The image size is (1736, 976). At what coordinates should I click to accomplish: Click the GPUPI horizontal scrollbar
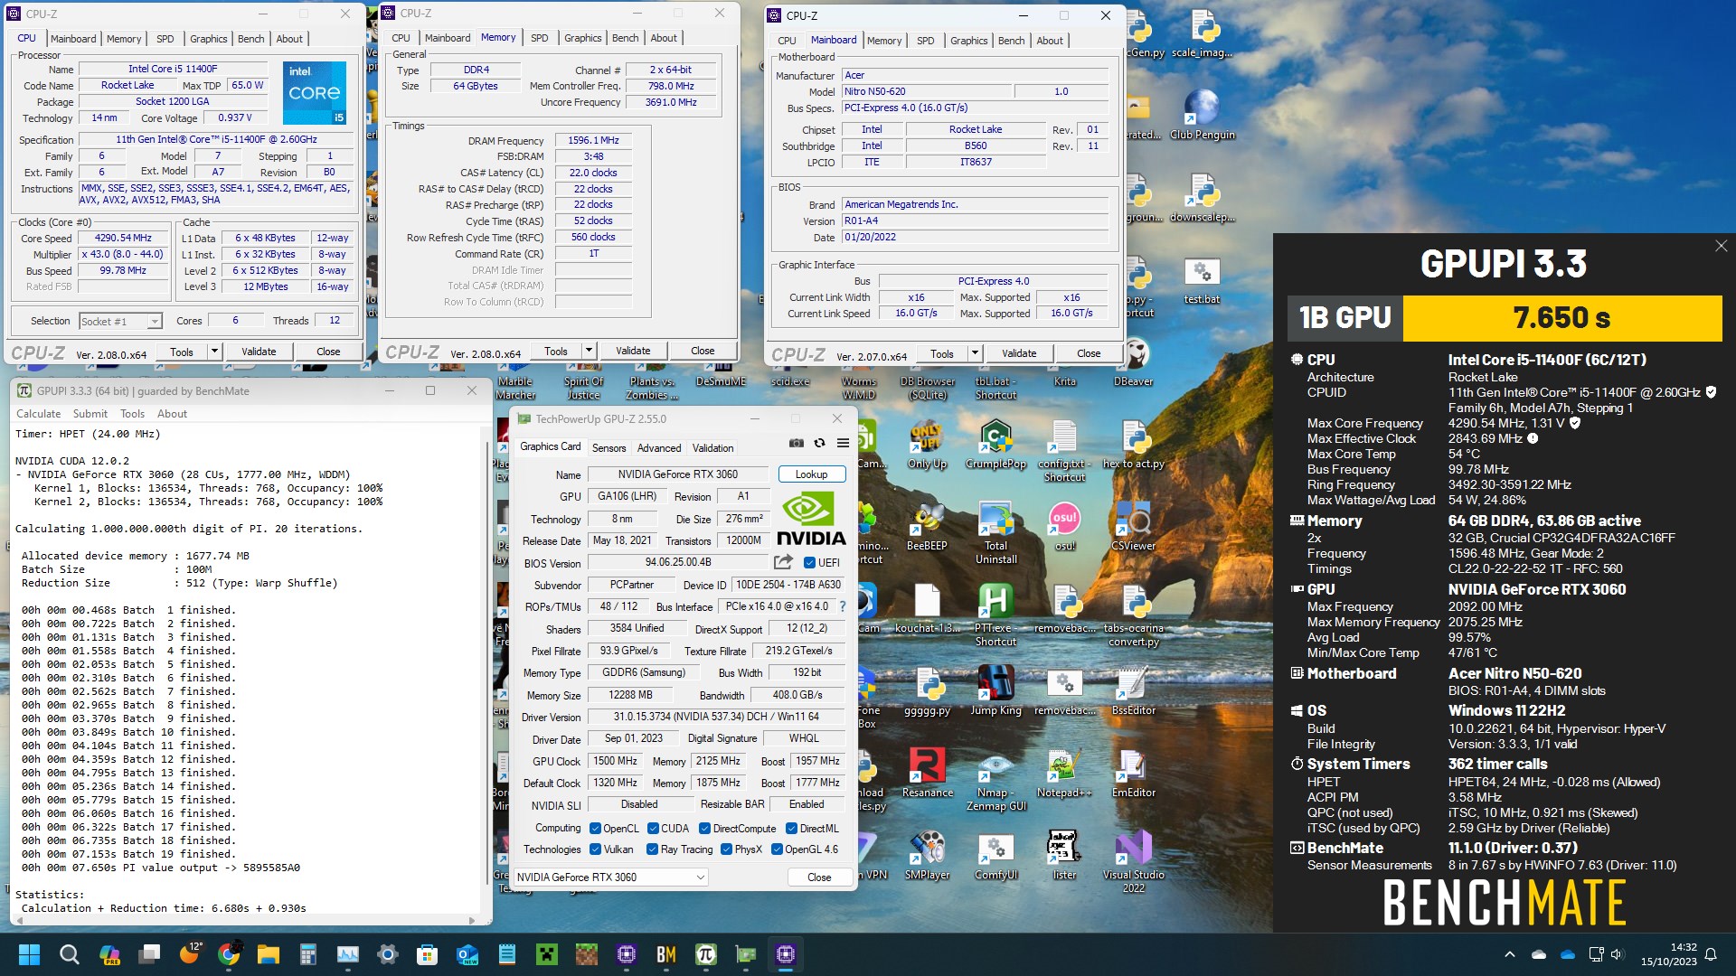[245, 920]
